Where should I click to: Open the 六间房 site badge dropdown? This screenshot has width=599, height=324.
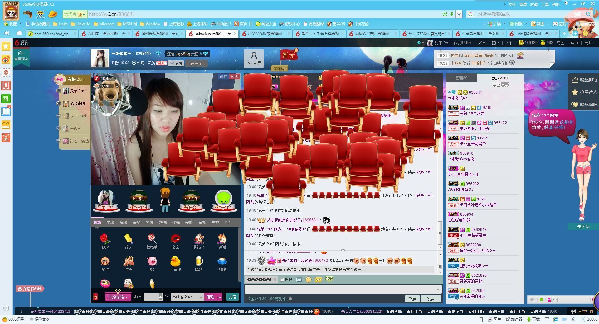[74, 14]
